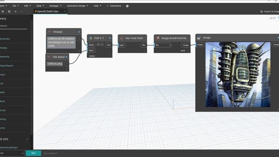Screen dimensions: 279x157
Task: Toggle the File Name node blue status indicator
Action: [x=67, y=57]
